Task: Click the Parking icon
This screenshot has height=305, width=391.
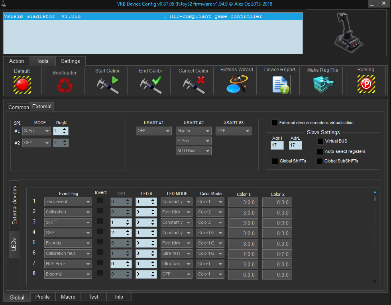Action: [x=365, y=84]
